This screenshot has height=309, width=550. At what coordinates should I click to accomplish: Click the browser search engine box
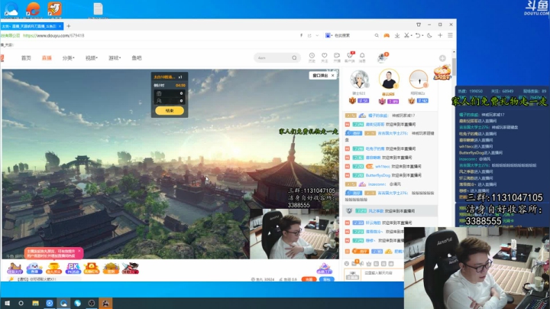pyautogui.click(x=351, y=35)
